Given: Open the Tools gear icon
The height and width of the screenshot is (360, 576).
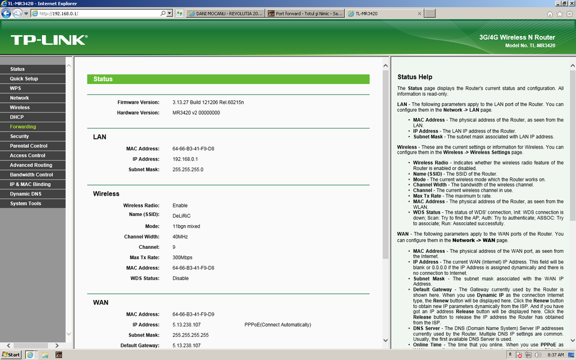Looking at the screenshot, I should click(x=570, y=14).
